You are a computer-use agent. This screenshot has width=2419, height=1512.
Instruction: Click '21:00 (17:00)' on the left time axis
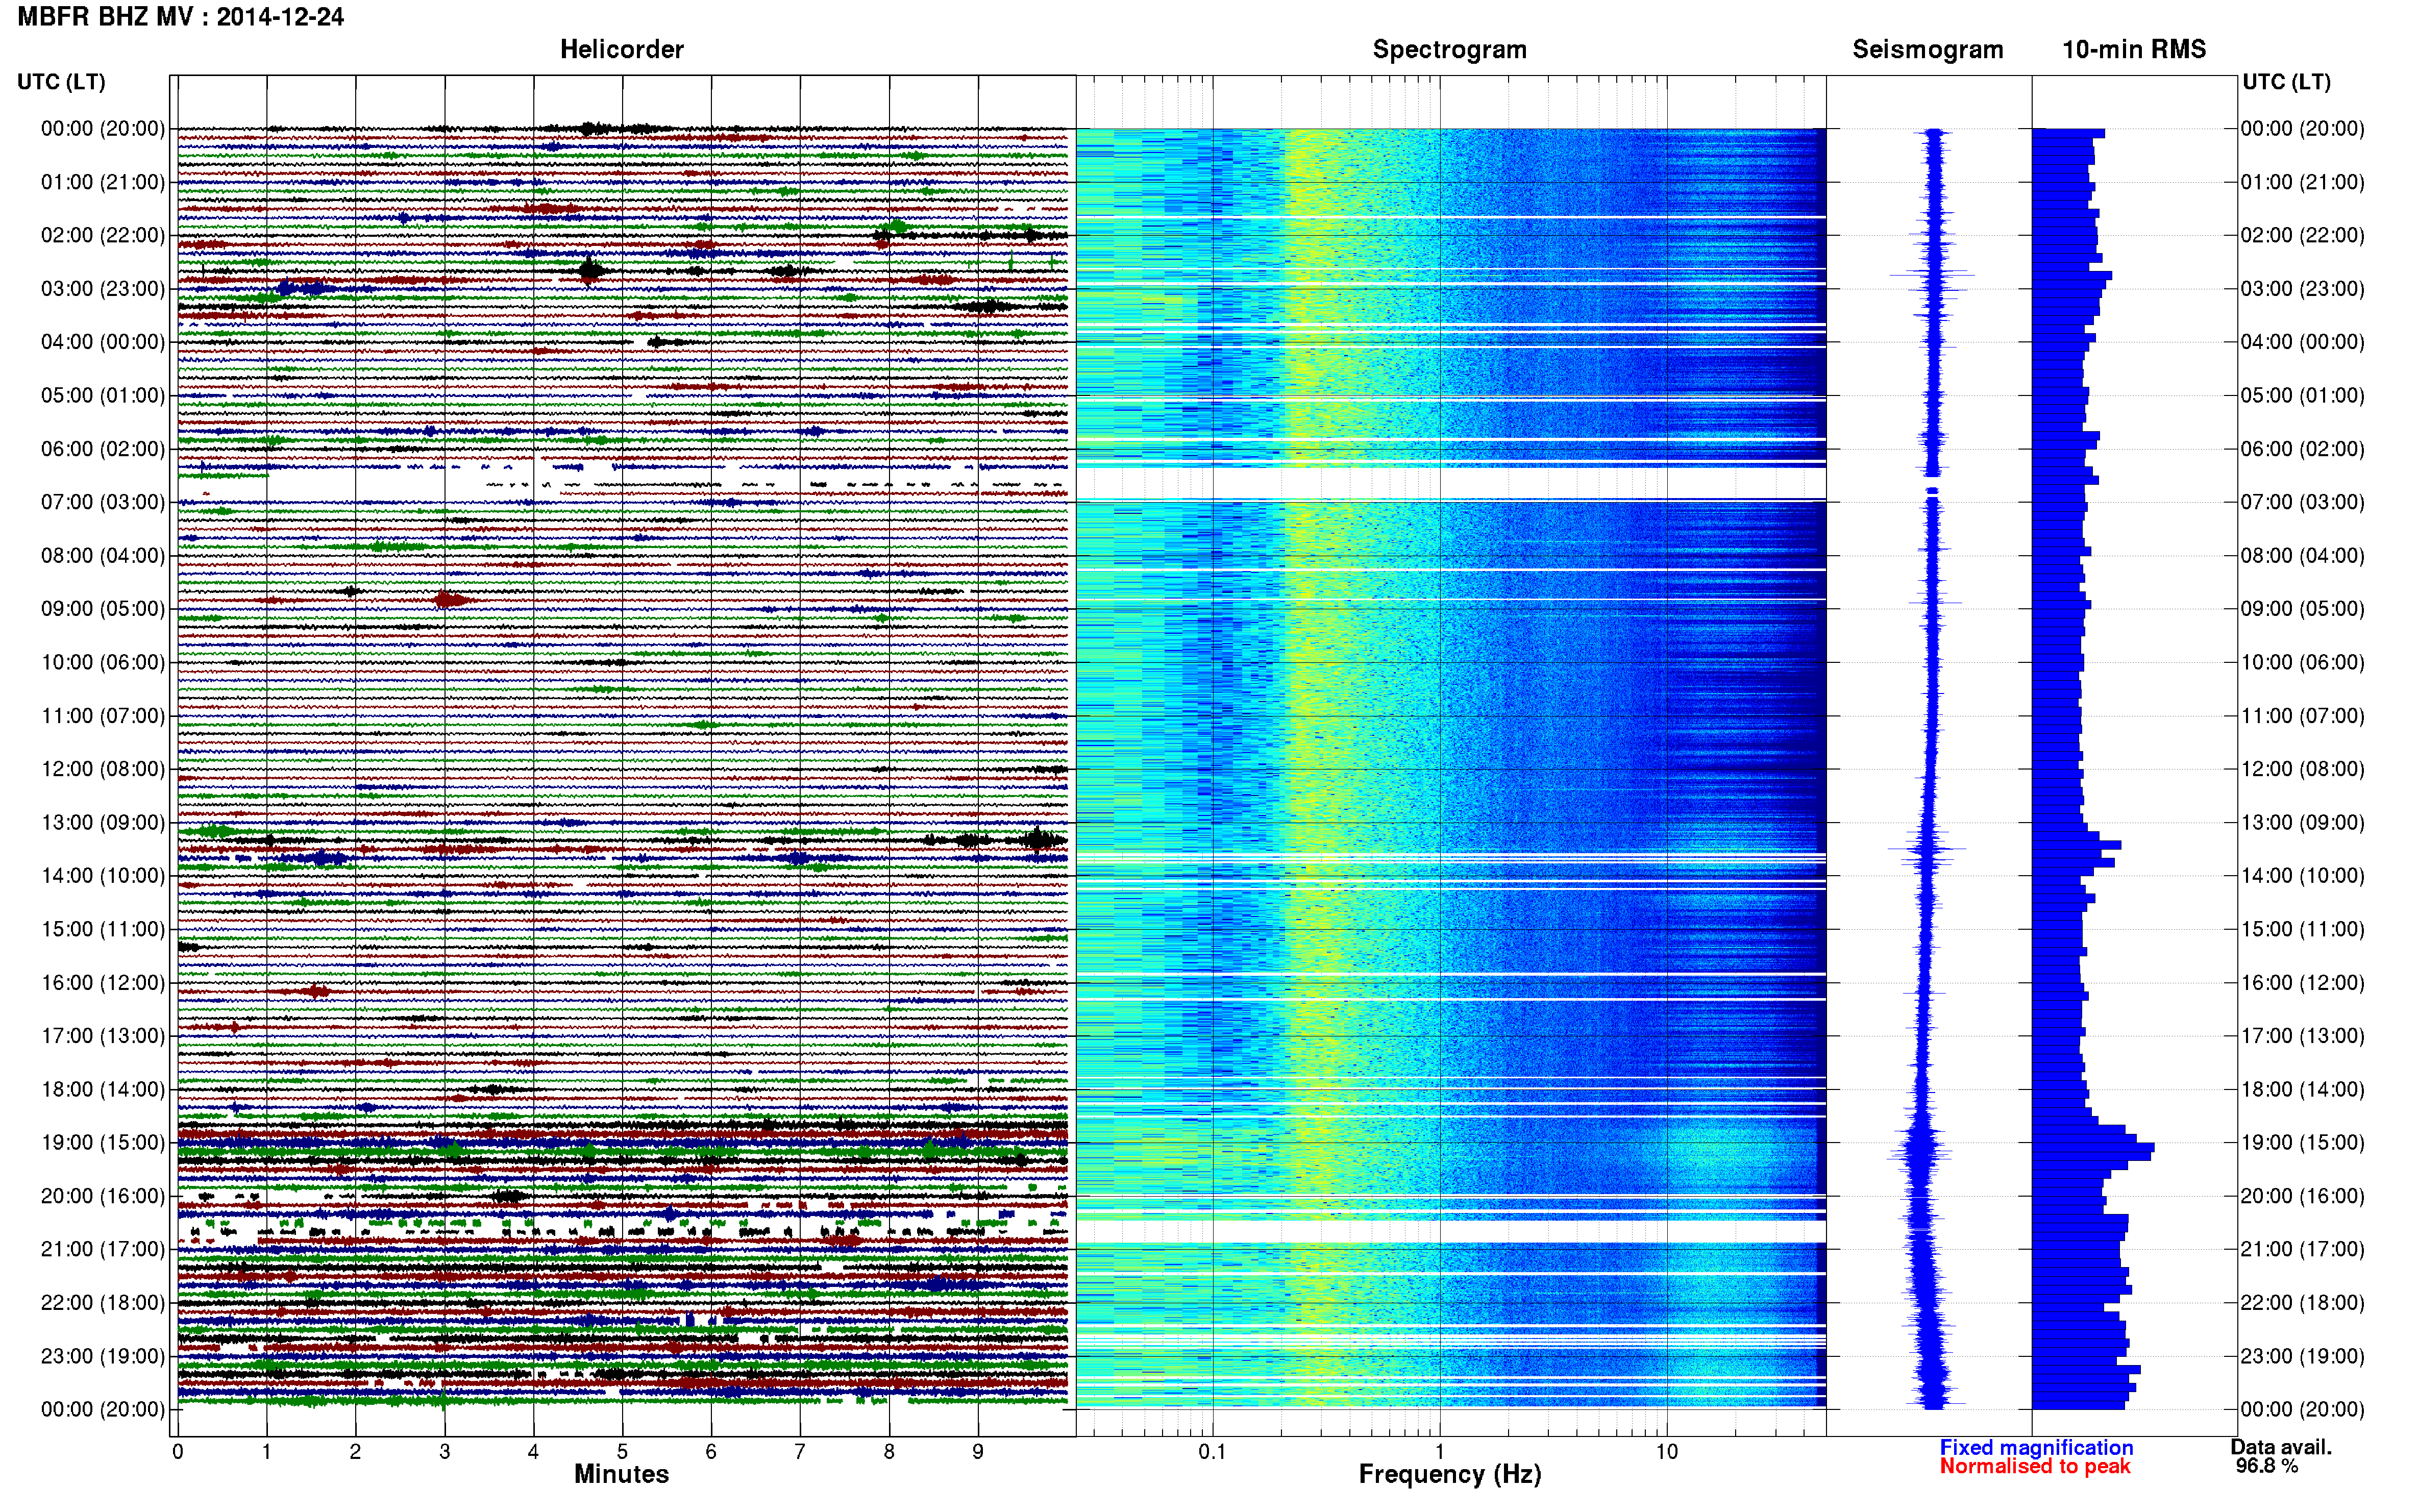(x=103, y=1249)
